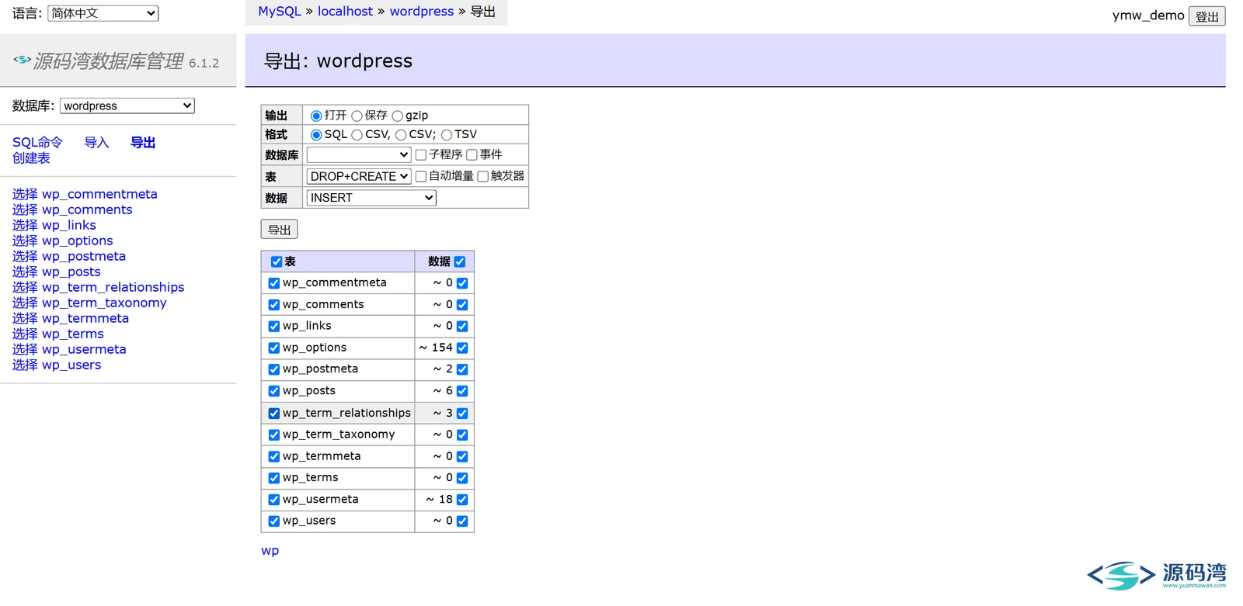Open wp_term_taxonomy in the sidebar
The image size is (1243, 606).
104,303
